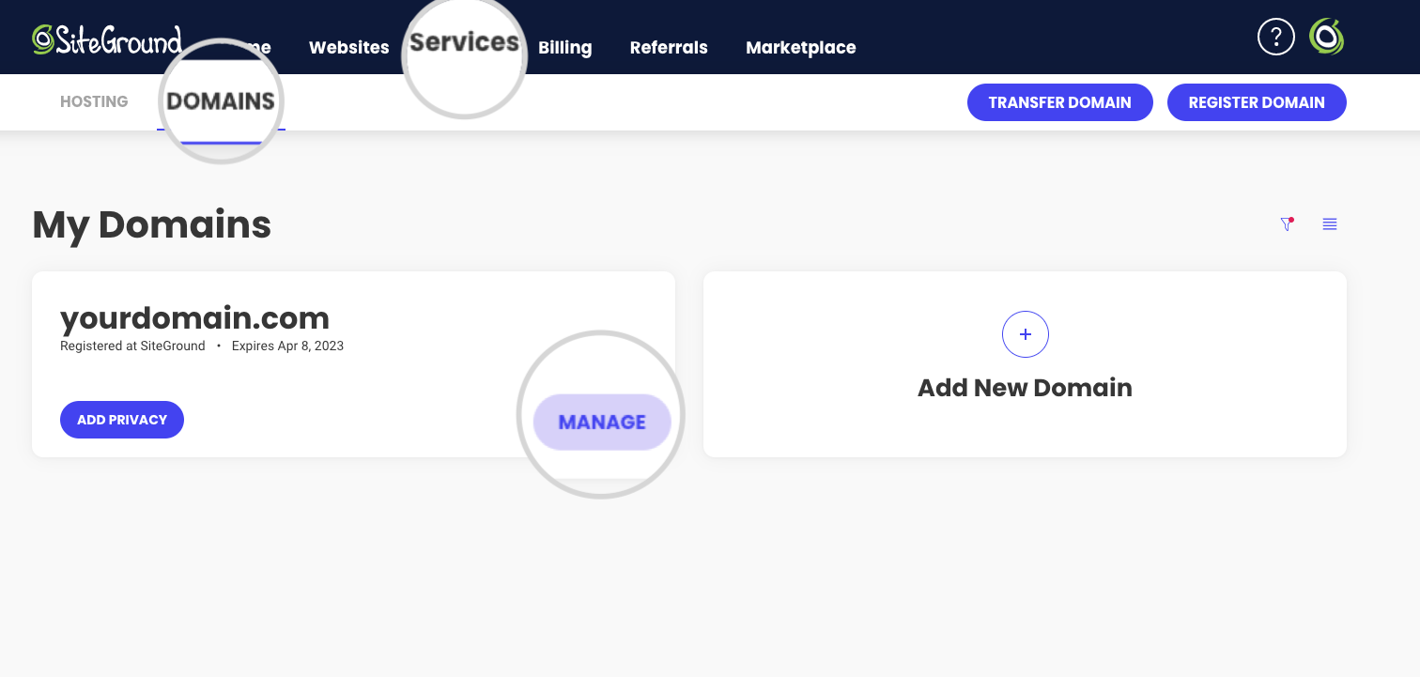Select the Add New Domain label
The image size is (1420, 677).
(1025, 388)
